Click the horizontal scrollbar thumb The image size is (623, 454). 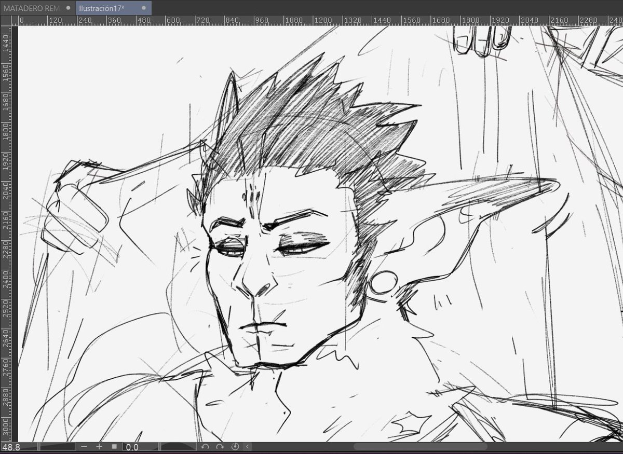point(421,447)
